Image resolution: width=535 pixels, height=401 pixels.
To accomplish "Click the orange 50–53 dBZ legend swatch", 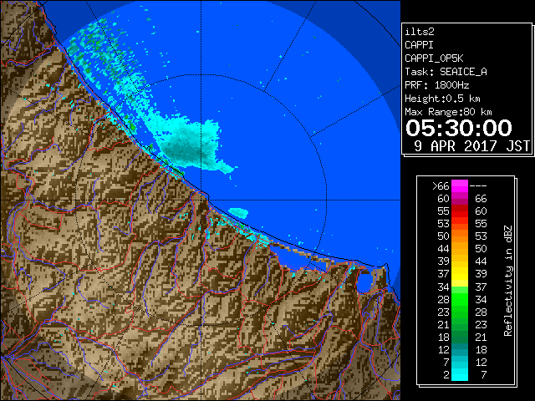I will point(460,236).
